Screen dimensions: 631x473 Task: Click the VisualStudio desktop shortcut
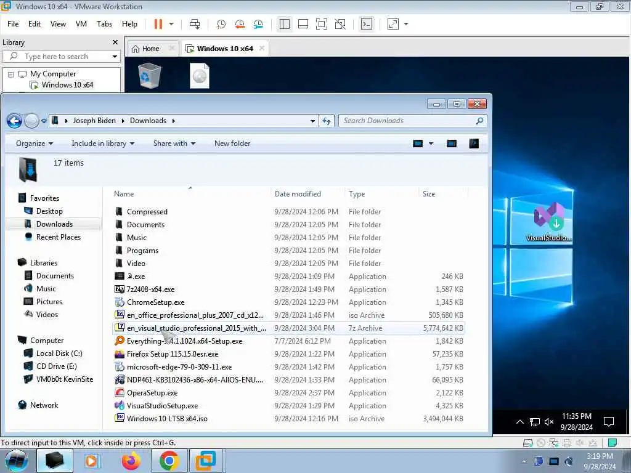[549, 222]
